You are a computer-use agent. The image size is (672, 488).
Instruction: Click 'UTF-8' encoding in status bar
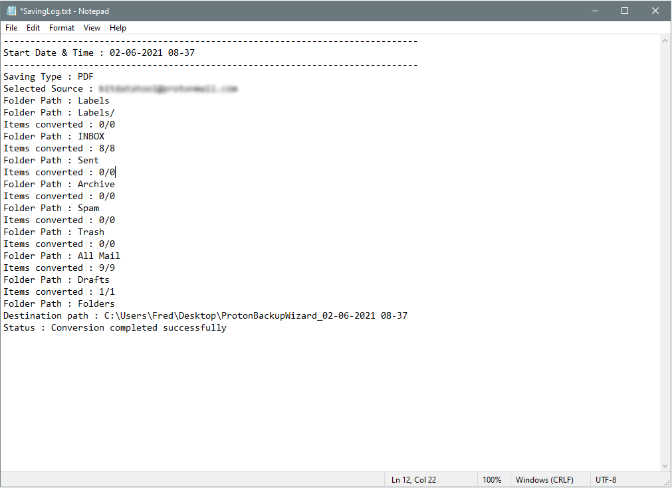point(606,480)
